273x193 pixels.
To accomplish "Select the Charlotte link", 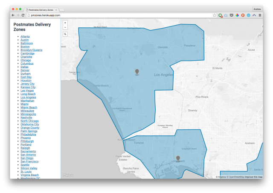I will [26, 57].
